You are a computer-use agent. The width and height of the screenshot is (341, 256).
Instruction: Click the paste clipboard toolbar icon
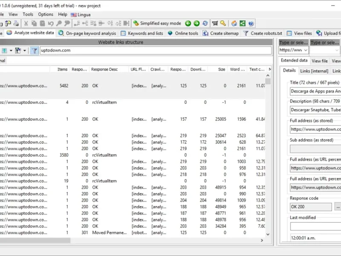pos(42,23)
